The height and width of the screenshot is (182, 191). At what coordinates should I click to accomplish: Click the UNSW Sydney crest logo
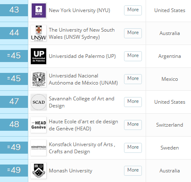(x=39, y=33)
